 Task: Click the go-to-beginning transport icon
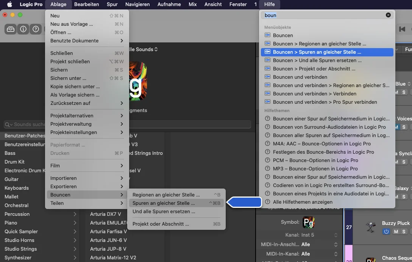(402, 29)
